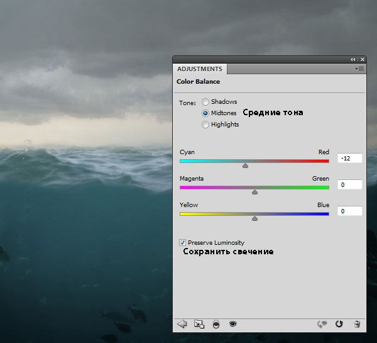Click the Cyan label

pyautogui.click(x=187, y=152)
